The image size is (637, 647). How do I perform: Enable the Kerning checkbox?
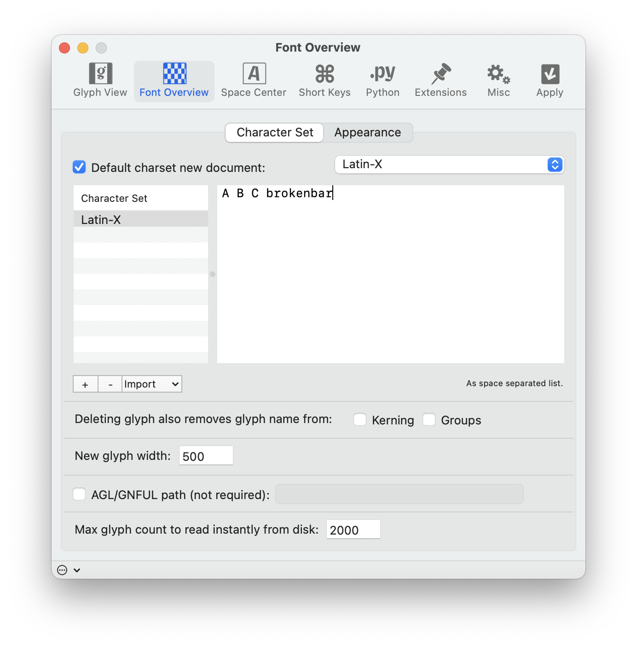tap(360, 419)
